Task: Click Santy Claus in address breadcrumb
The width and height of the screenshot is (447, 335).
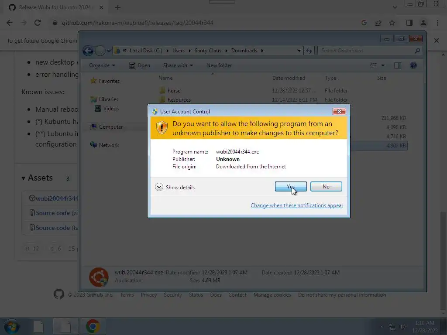Action: pyautogui.click(x=208, y=51)
